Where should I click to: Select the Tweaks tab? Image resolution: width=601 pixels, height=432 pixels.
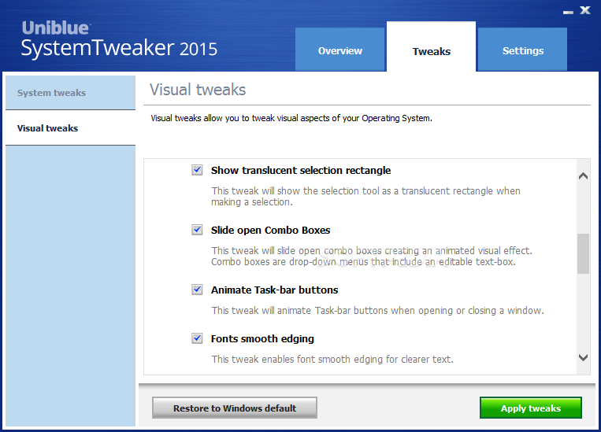(x=431, y=46)
